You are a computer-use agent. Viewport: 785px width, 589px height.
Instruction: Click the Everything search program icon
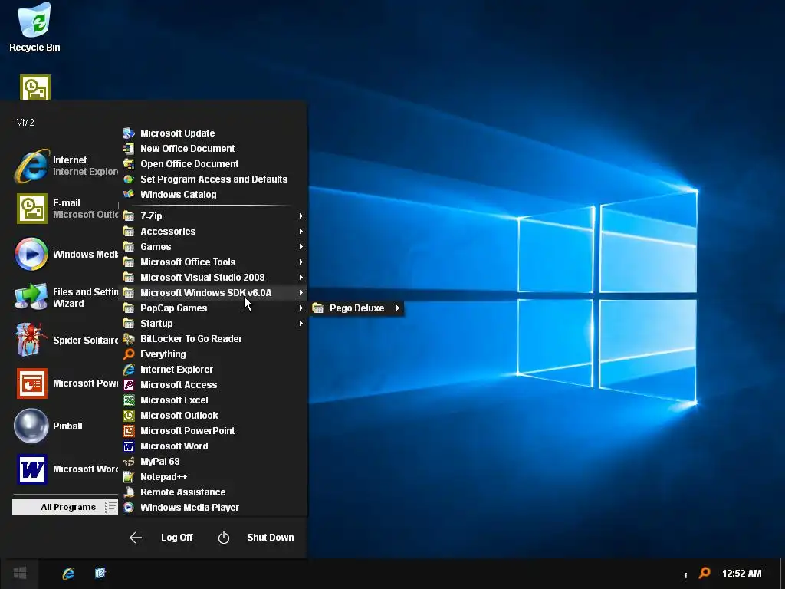click(129, 354)
